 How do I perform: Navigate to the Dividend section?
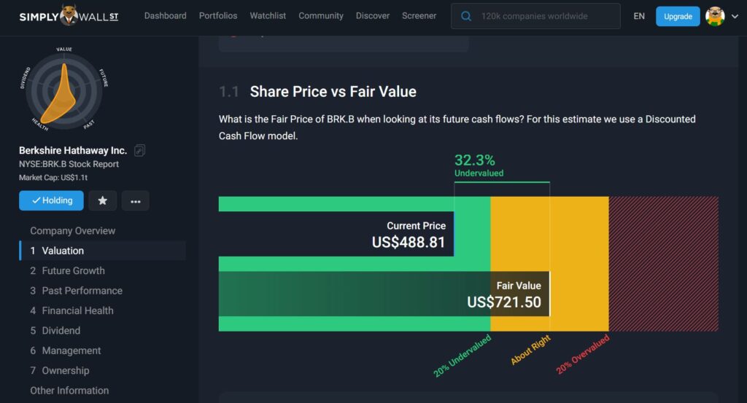pos(61,330)
